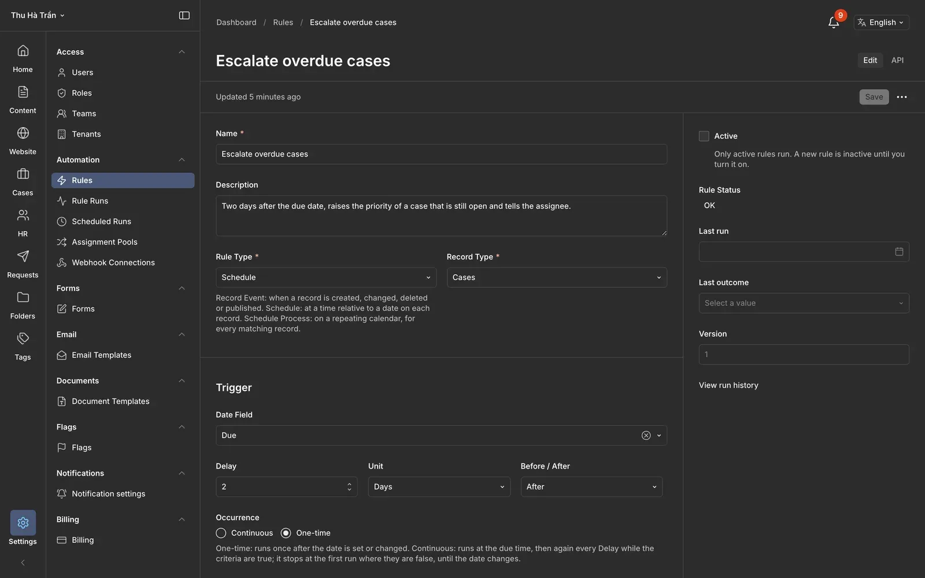Viewport: 925px width, 578px height.
Task: Open the Last outcome dropdown
Action: 804,303
